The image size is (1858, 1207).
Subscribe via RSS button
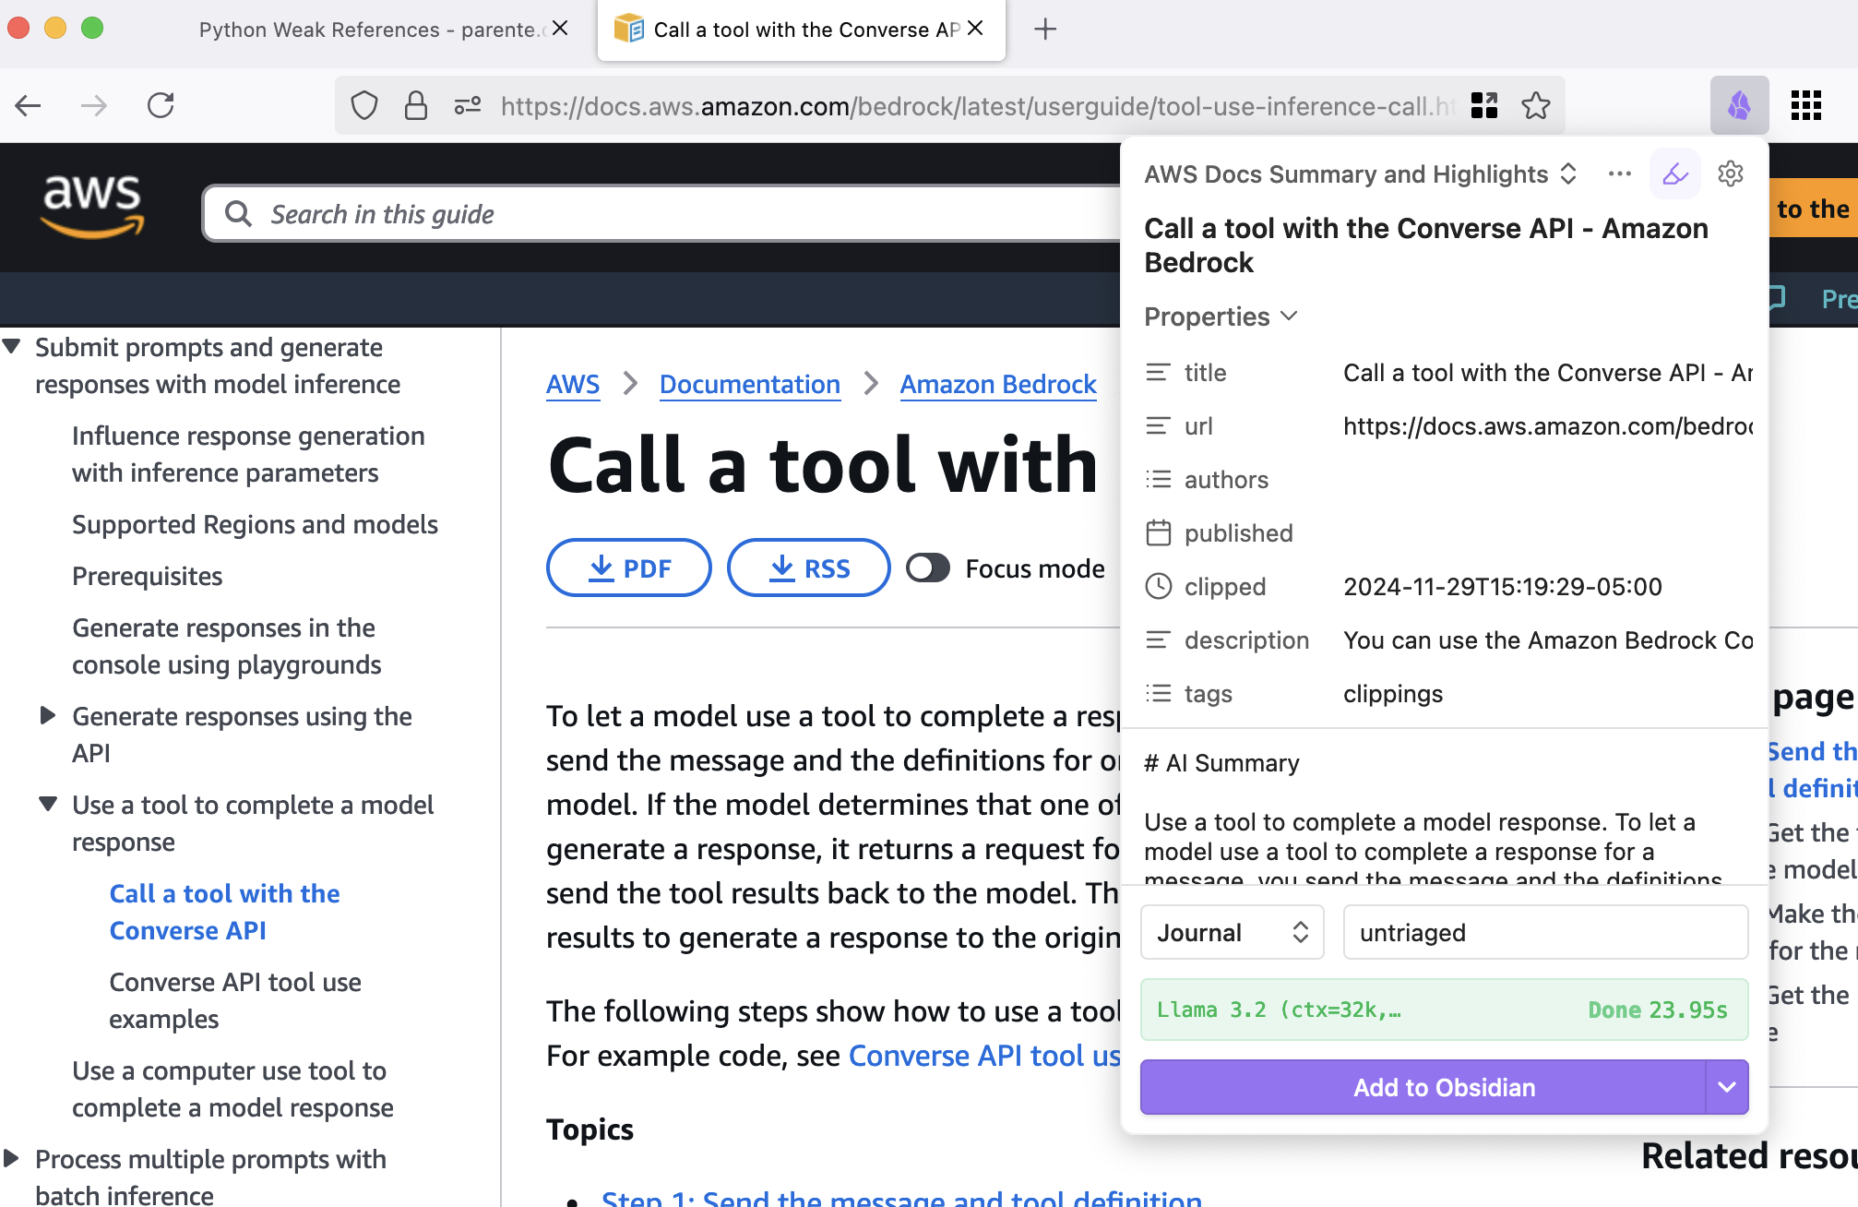click(809, 568)
